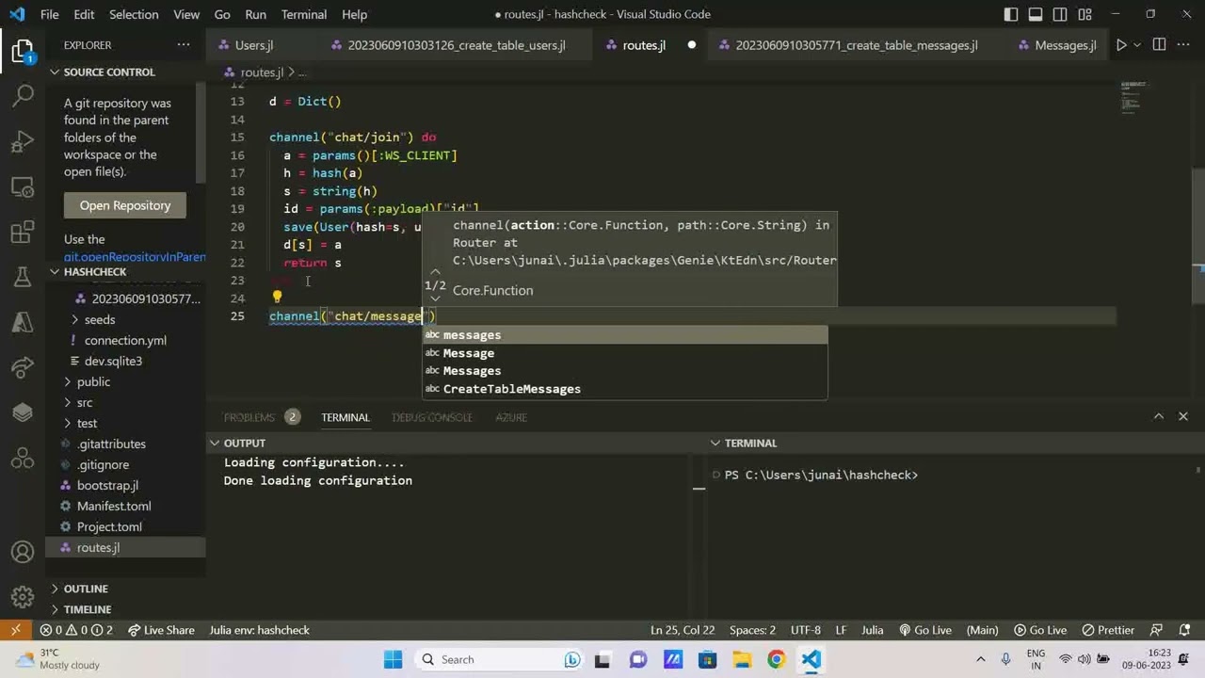Click the taskbar Search box
1205x678 pixels.
(x=501, y=659)
